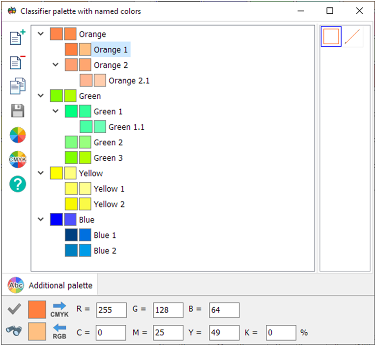Select the Yellow 2 tree item
This screenshot has height=346, width=376.
[109, 204]
